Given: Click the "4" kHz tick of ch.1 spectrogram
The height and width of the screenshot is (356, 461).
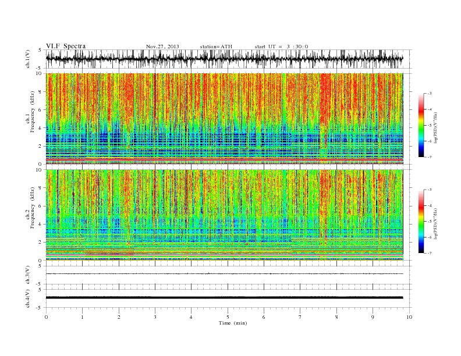Looking at the screenshot, I should (x=40, y=128).
